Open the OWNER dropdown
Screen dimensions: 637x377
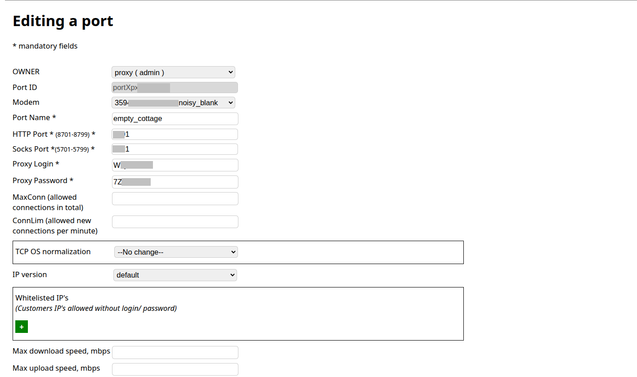tap(173, 72)
